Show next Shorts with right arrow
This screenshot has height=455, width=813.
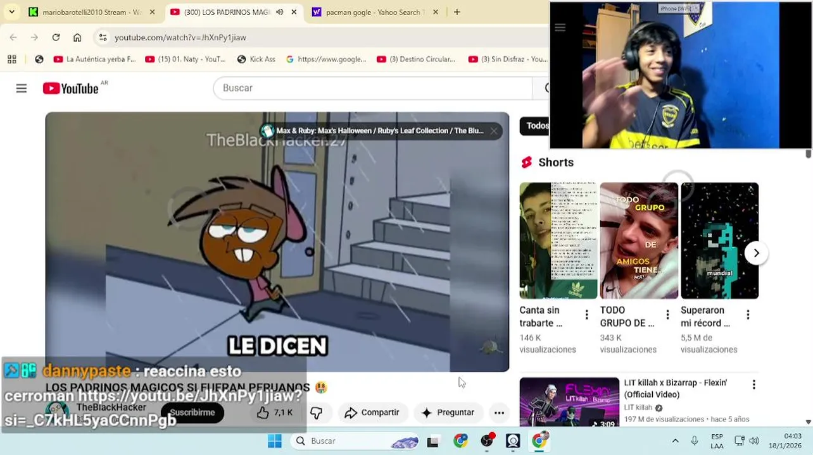tap(756, 253)
